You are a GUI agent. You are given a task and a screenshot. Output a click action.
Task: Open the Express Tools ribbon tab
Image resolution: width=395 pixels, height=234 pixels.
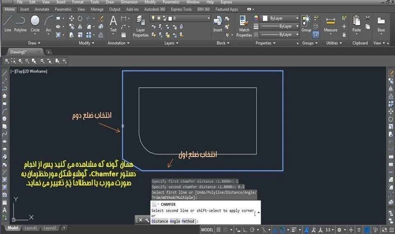click(x=181, y=9)
